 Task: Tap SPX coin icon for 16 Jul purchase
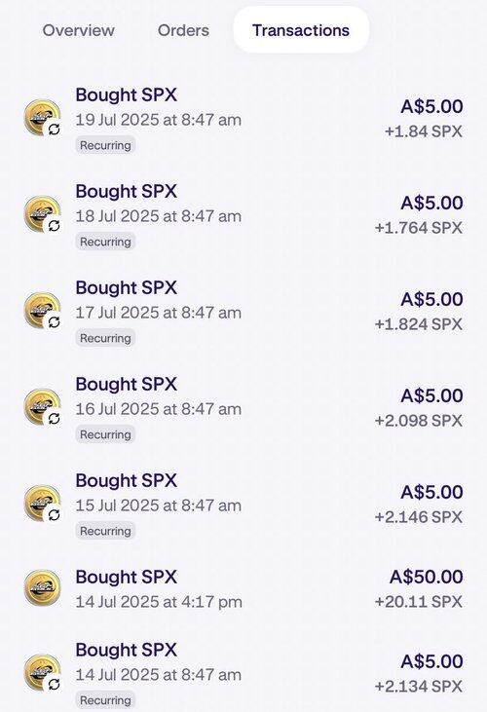[x=42, y=407]
